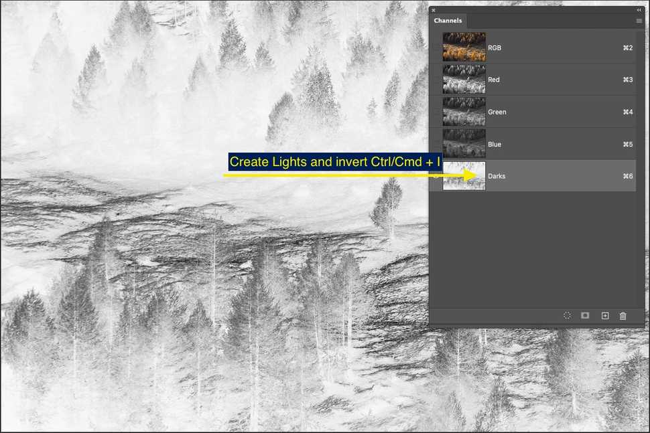Collapse panel using double-arrow icon
Viewport: 650px width, 433px height.
coord(639,10)
